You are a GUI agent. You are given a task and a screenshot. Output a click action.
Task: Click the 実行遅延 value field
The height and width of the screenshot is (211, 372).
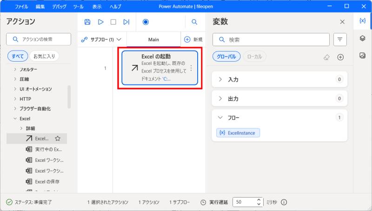pos(245,202)
